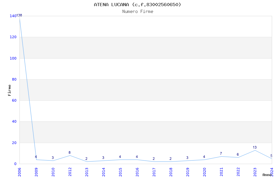The height and width of the screenshot is (178, 275).
Task: Click the year label 2021
Action: [222, 172]
